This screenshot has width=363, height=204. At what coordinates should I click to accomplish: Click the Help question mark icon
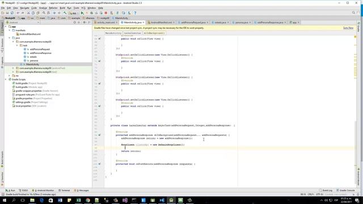[135, 13]
